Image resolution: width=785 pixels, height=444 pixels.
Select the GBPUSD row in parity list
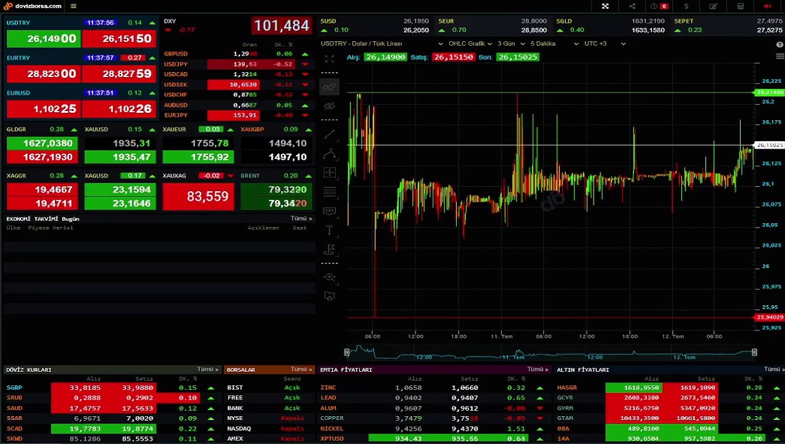[237, 54]
